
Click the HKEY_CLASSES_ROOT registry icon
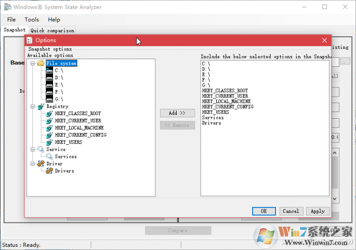point(49,114)
